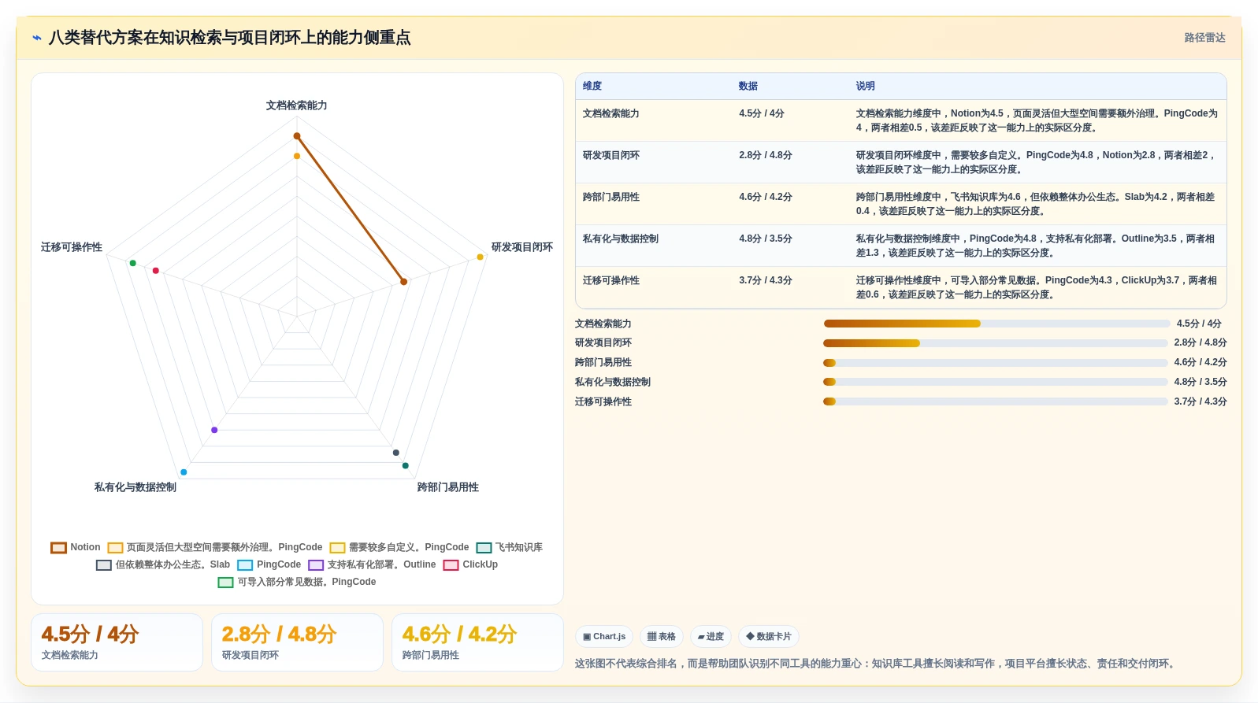Click the description text for 迁移可操作性 row
Screen dimensions: 1258x703
1037,287
